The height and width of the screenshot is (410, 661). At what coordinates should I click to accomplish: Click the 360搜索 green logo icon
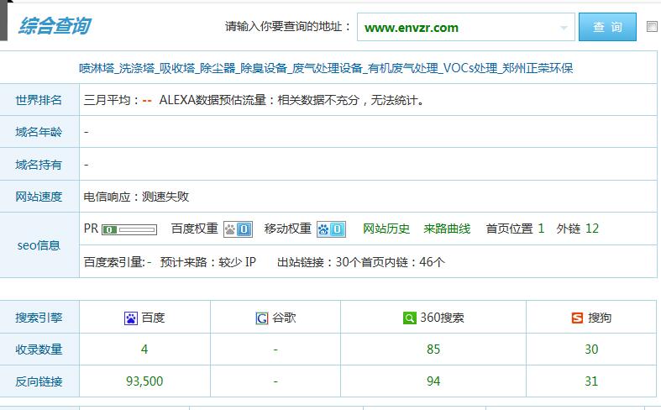tap(409, 318)
